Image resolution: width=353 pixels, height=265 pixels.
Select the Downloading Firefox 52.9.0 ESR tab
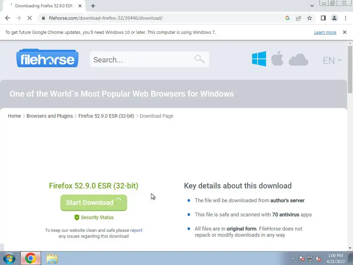[44, 6]
